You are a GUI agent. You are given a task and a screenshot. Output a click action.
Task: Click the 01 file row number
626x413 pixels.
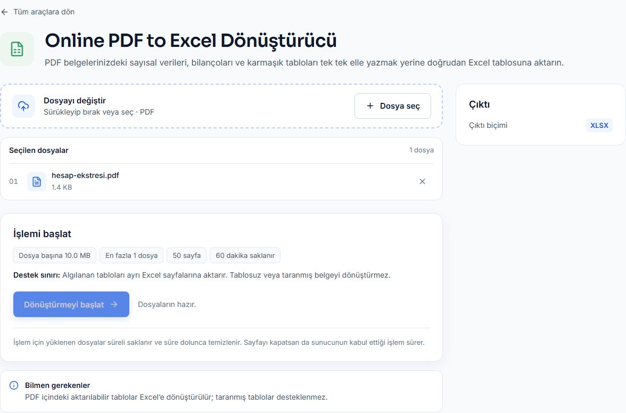(14, 182)
